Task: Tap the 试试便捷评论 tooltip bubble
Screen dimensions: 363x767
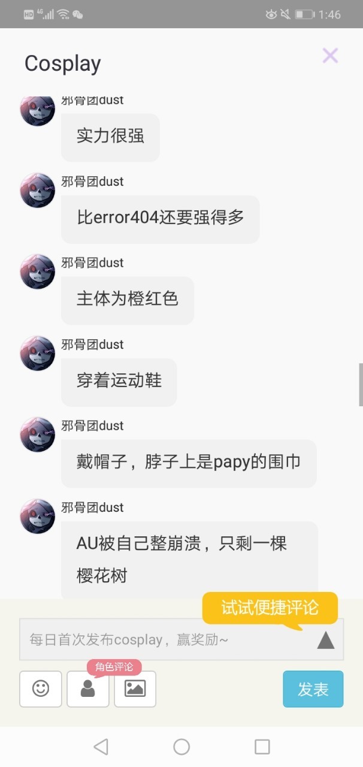Action: (x=270, y=608)
